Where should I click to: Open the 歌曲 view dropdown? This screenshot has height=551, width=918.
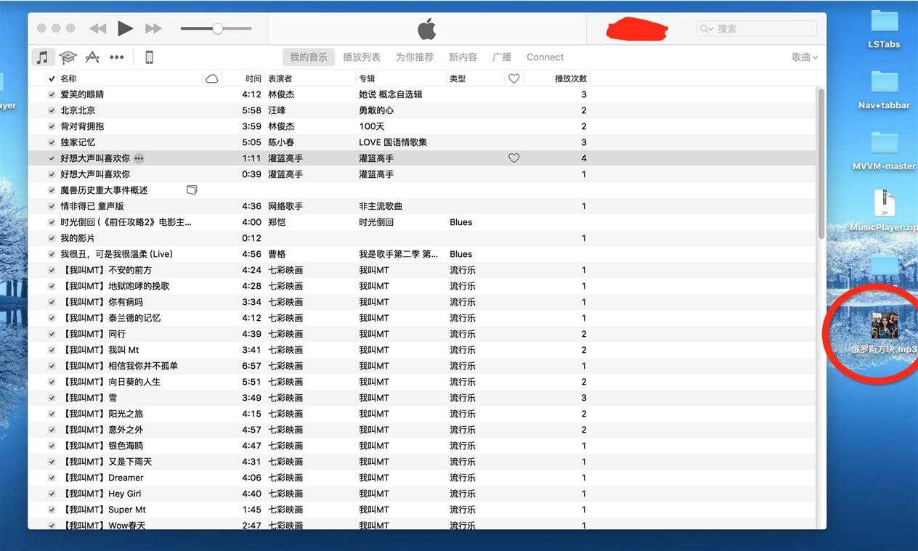pyautogui.click(x=804, y=57)
